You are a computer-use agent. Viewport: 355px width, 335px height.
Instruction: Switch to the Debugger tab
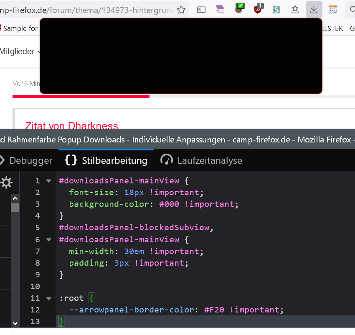[x=30, y=160]
